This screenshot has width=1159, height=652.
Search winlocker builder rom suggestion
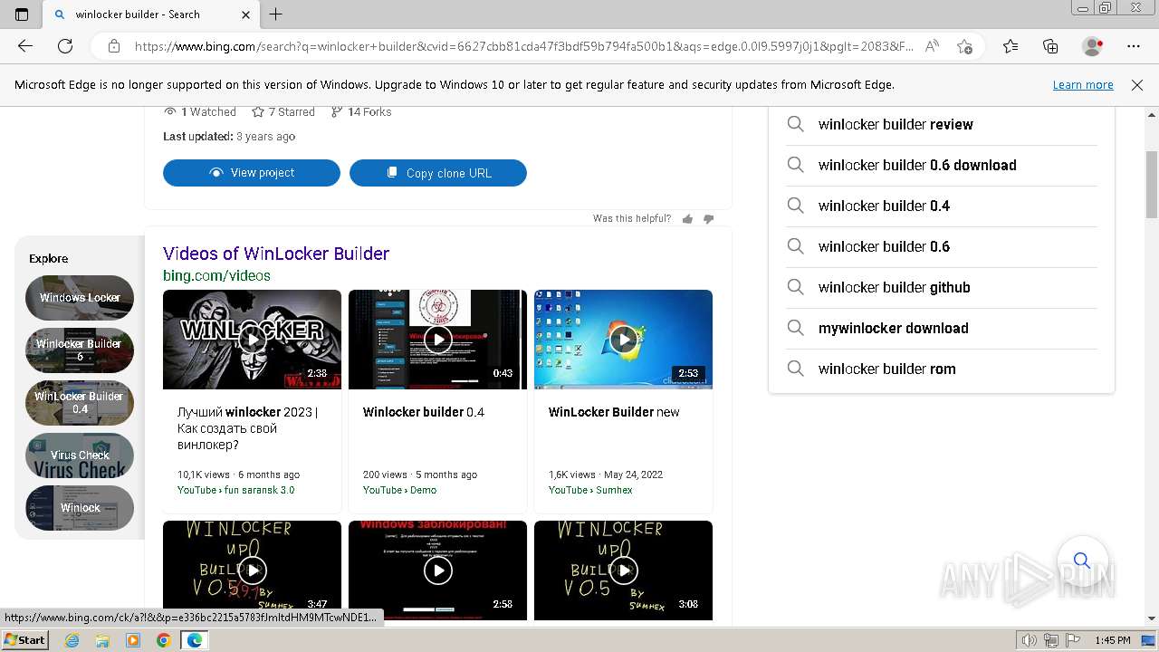pyautogui.click(x=942, y=369)
